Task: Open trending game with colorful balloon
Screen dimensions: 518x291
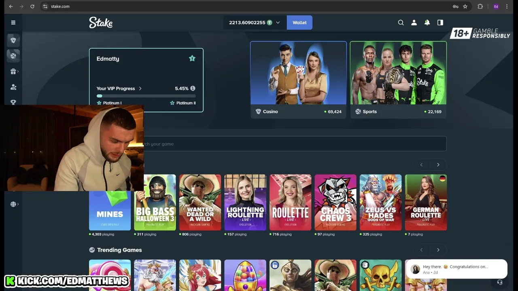Action: pos(245,275)
